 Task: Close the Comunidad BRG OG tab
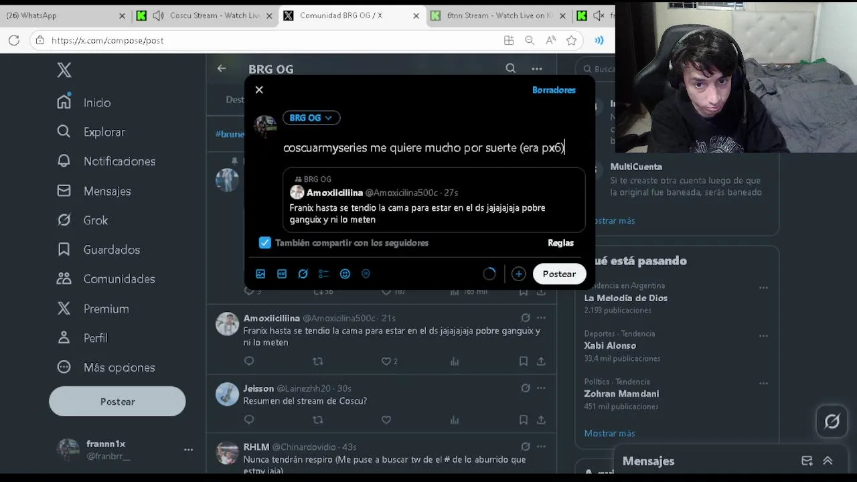[x=416, y=15]
